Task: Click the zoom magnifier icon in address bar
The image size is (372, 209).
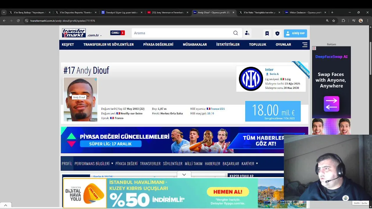Action: 327,21
